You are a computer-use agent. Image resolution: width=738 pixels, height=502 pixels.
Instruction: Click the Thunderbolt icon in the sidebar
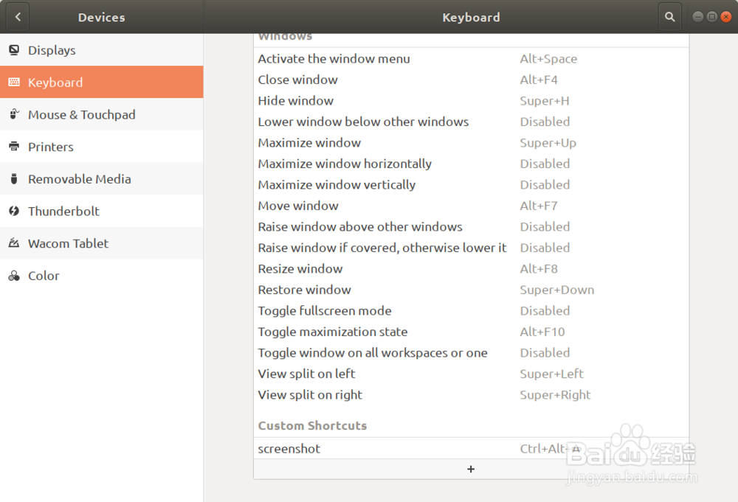click(14, 211)
